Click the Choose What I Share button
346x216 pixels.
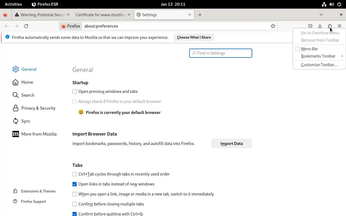click(194, 38)
